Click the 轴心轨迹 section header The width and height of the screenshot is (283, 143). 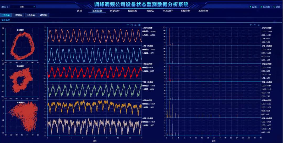(x=6, y=20)
